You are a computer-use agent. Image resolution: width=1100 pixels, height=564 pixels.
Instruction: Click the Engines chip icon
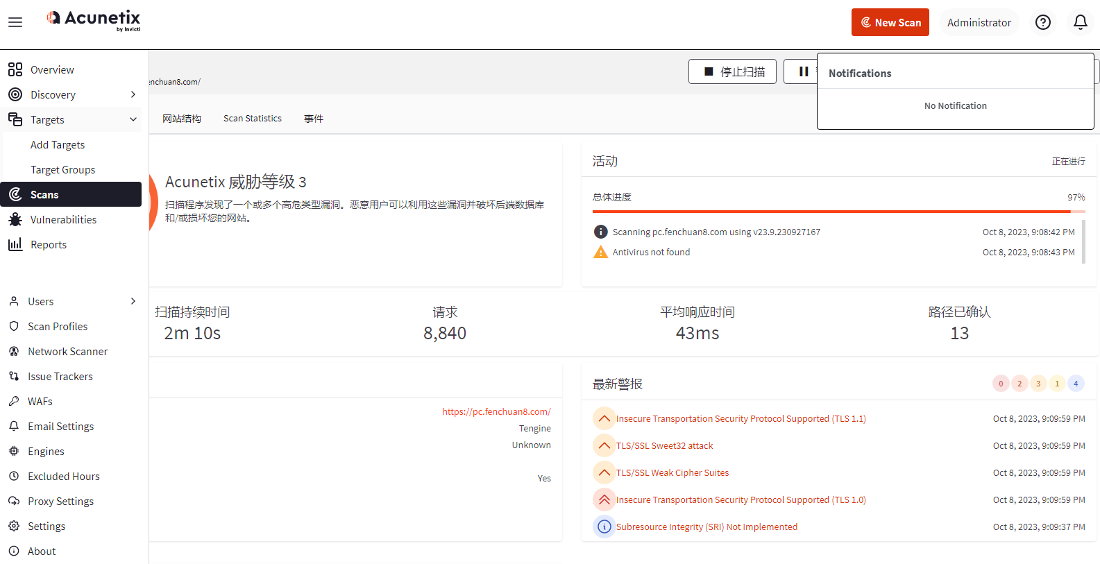tap(14, 451)
